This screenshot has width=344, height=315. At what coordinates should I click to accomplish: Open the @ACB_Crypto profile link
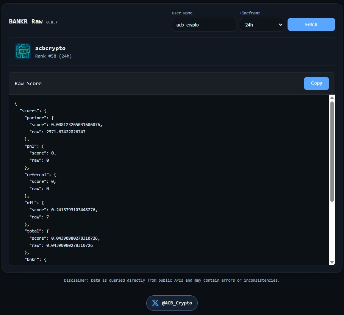click(x=172, y=303)
